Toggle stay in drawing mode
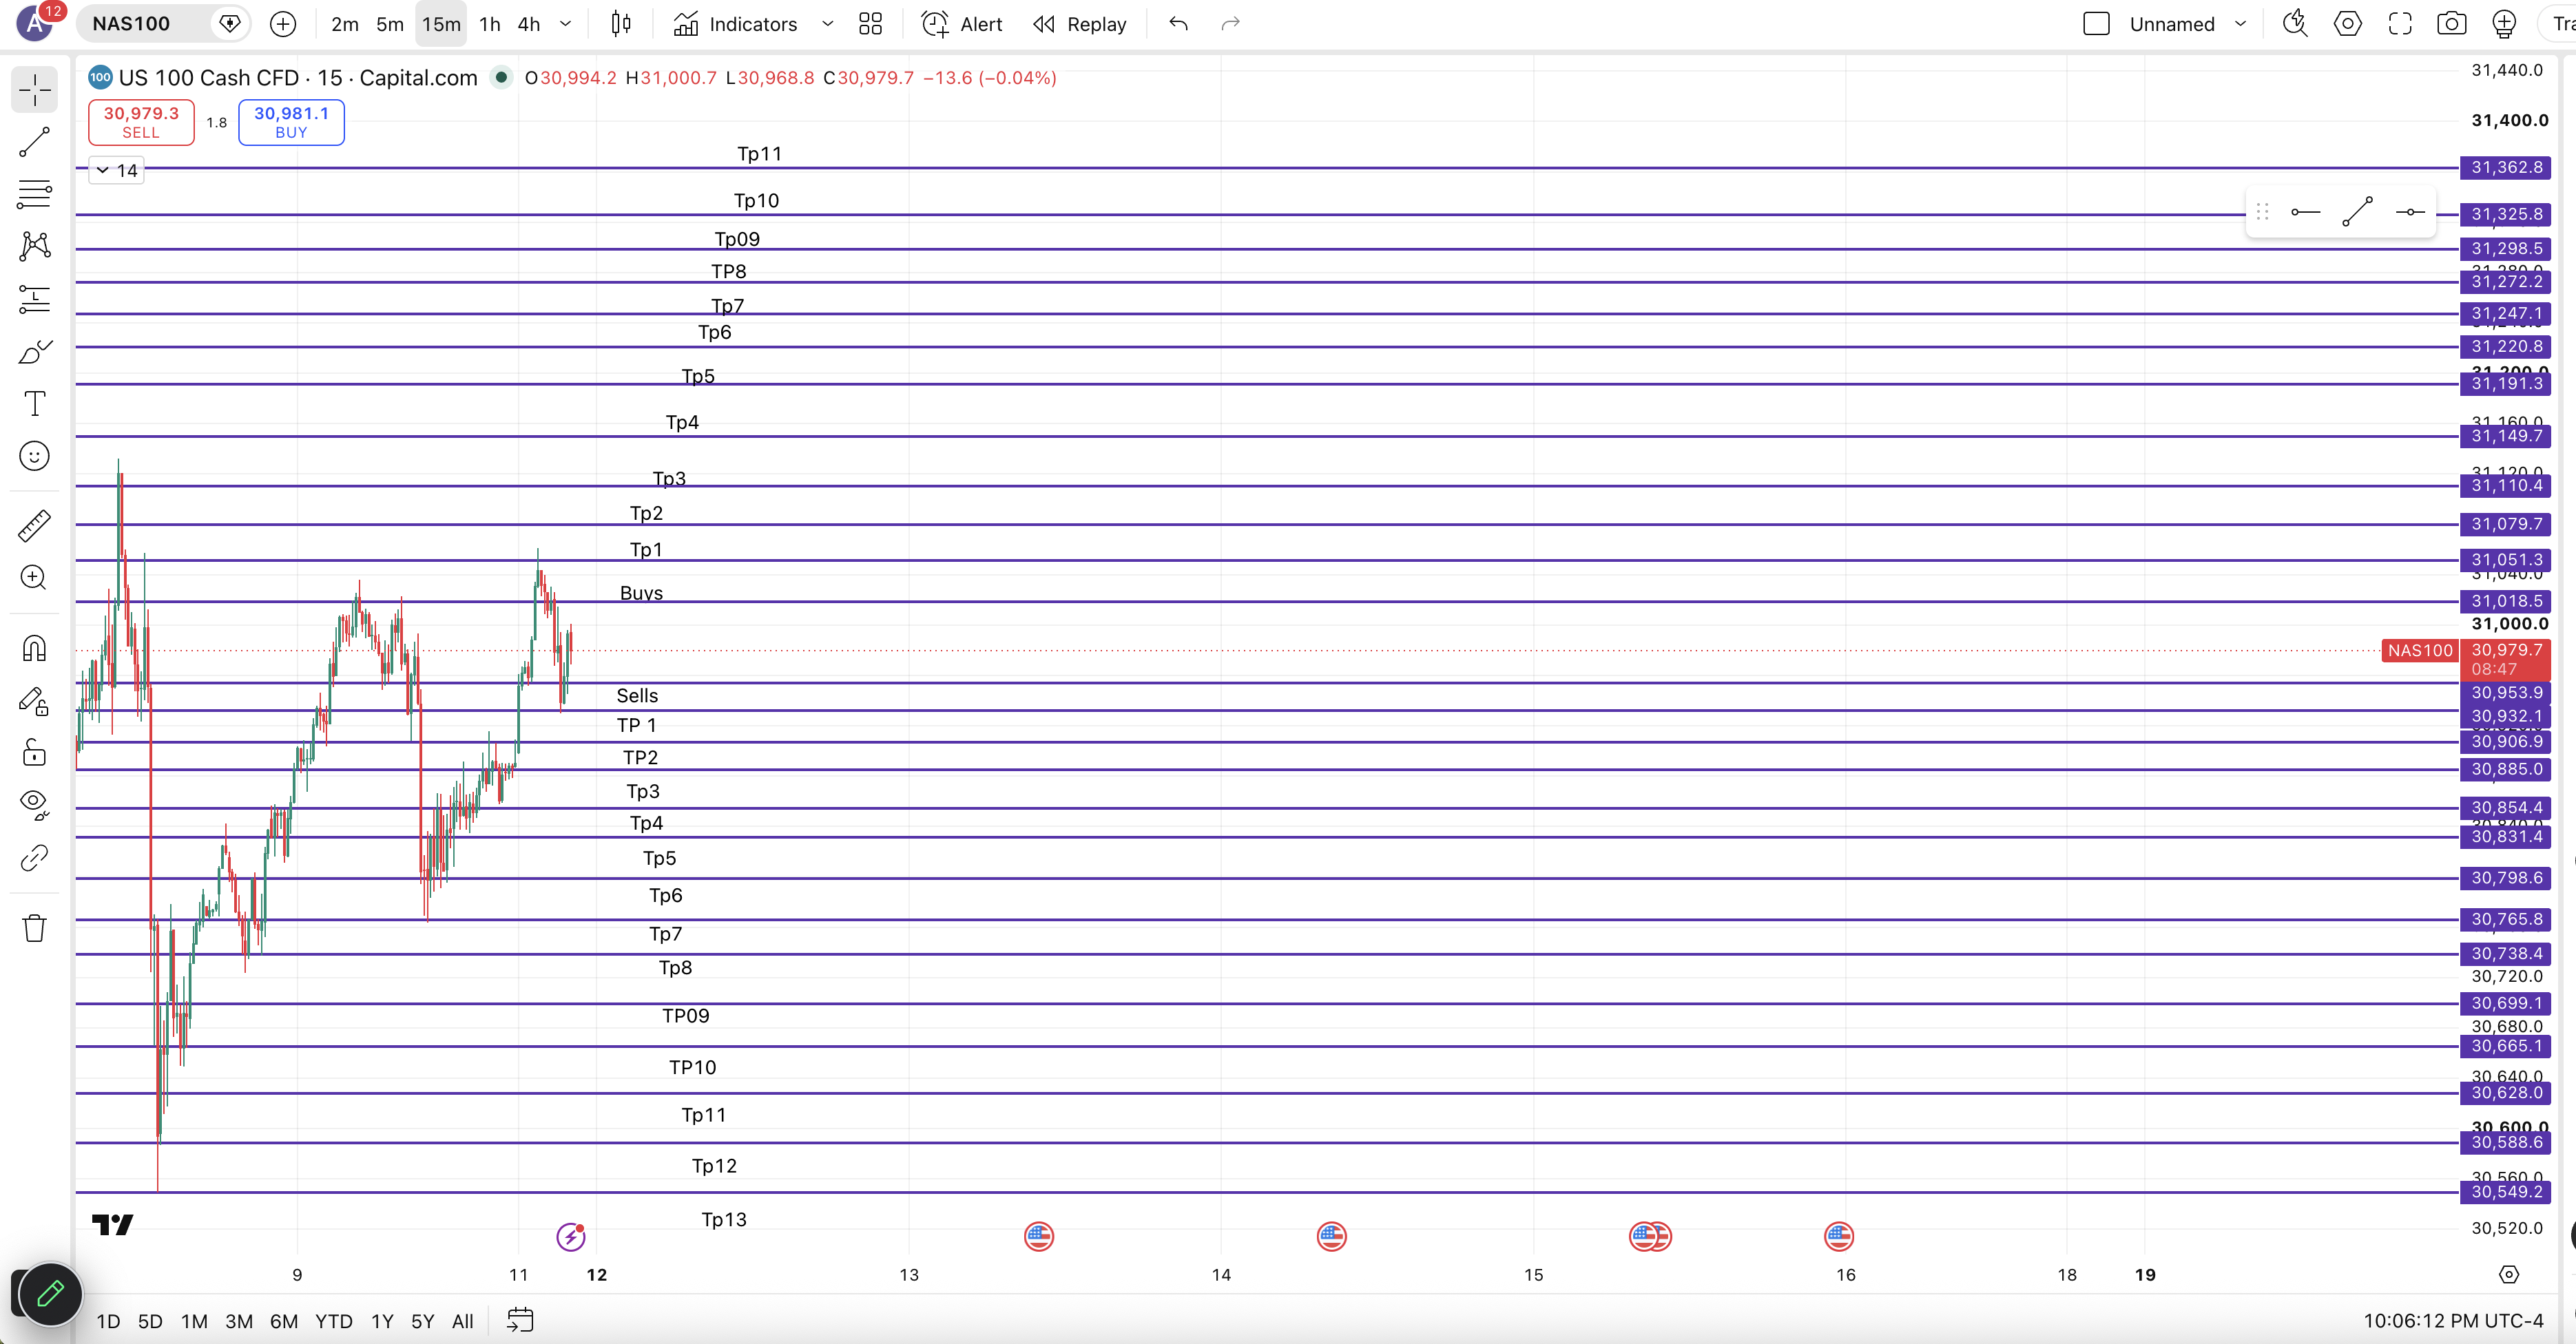2576x1344 pixels. point(34,702)
